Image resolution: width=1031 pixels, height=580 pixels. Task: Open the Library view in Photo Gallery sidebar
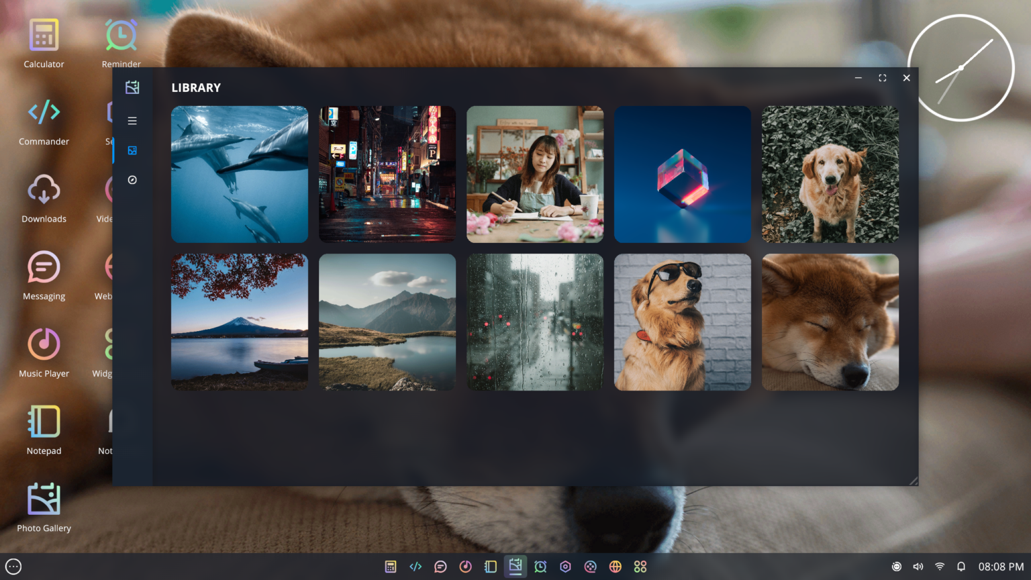[x=132, y=150]
